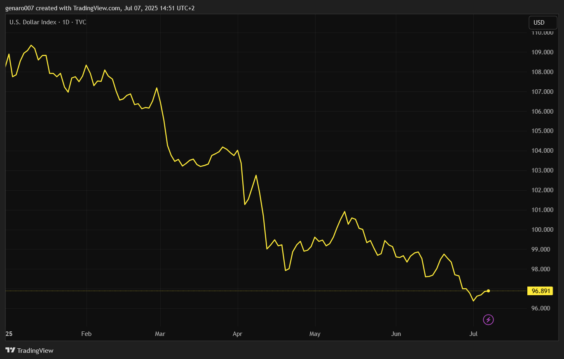Viewport: 564px width, 359px height.
Task: Click the 110.000 price axis label
Action: pyautogui.click(x=542, y=33)
